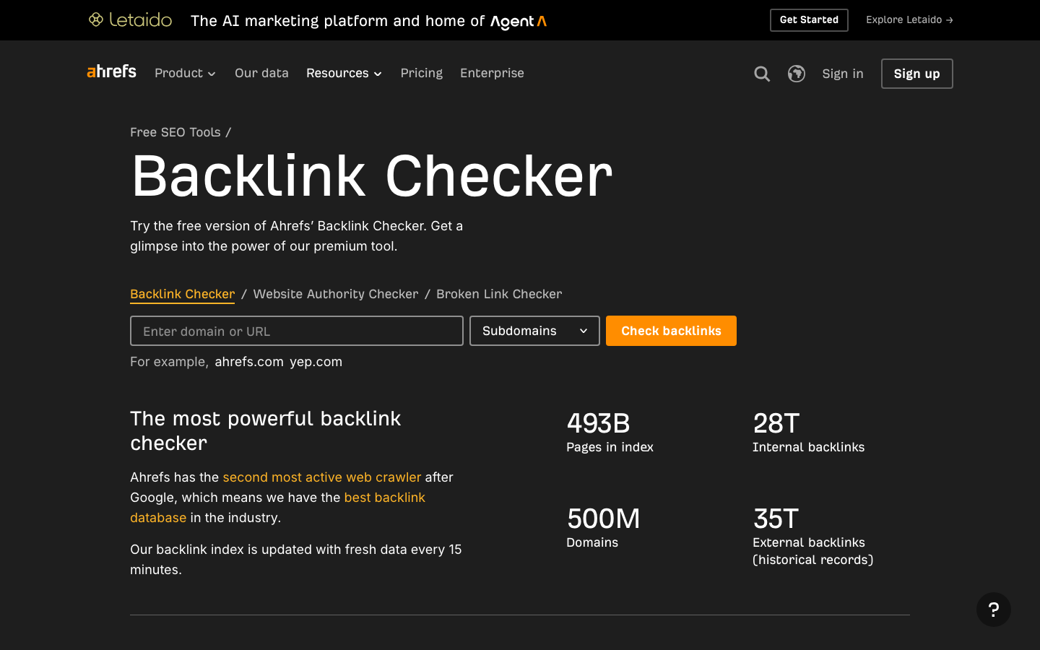Switch to Broken Link Checker tab
The height and width of the screenshot is (650, 1040).
point(499,294)
